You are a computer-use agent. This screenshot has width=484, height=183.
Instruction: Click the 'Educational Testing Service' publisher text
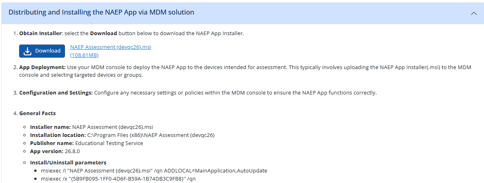(109, 143)
